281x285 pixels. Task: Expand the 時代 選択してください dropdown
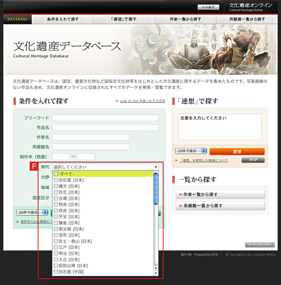point(105,167)
